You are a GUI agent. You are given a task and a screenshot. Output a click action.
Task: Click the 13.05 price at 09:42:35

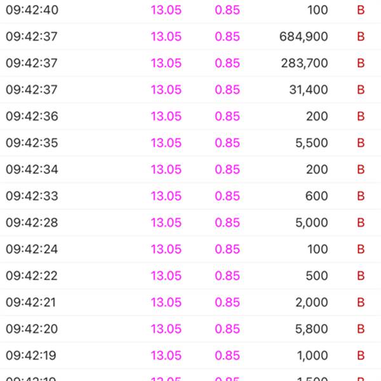pyautogui.click(x=166, y=143)
